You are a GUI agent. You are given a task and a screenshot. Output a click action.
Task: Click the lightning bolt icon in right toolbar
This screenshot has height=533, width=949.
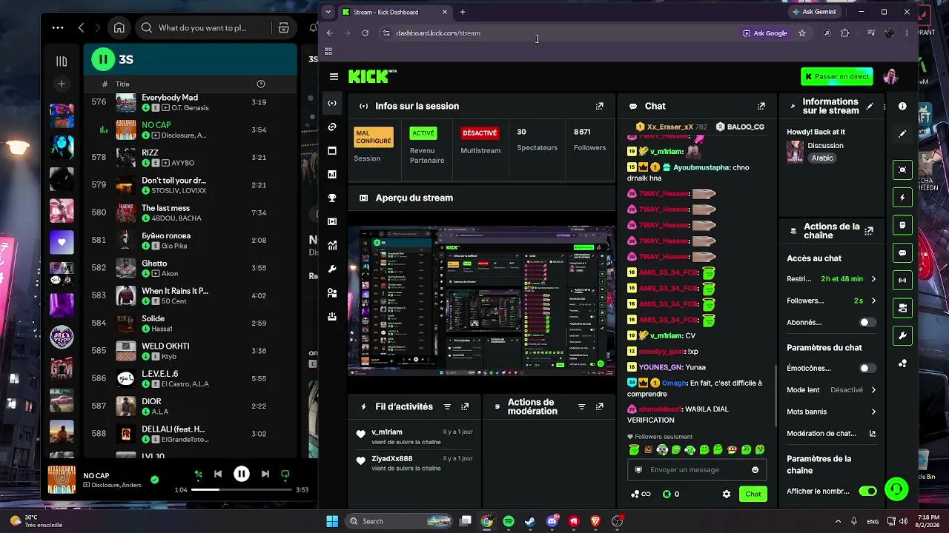click(902, 198)
